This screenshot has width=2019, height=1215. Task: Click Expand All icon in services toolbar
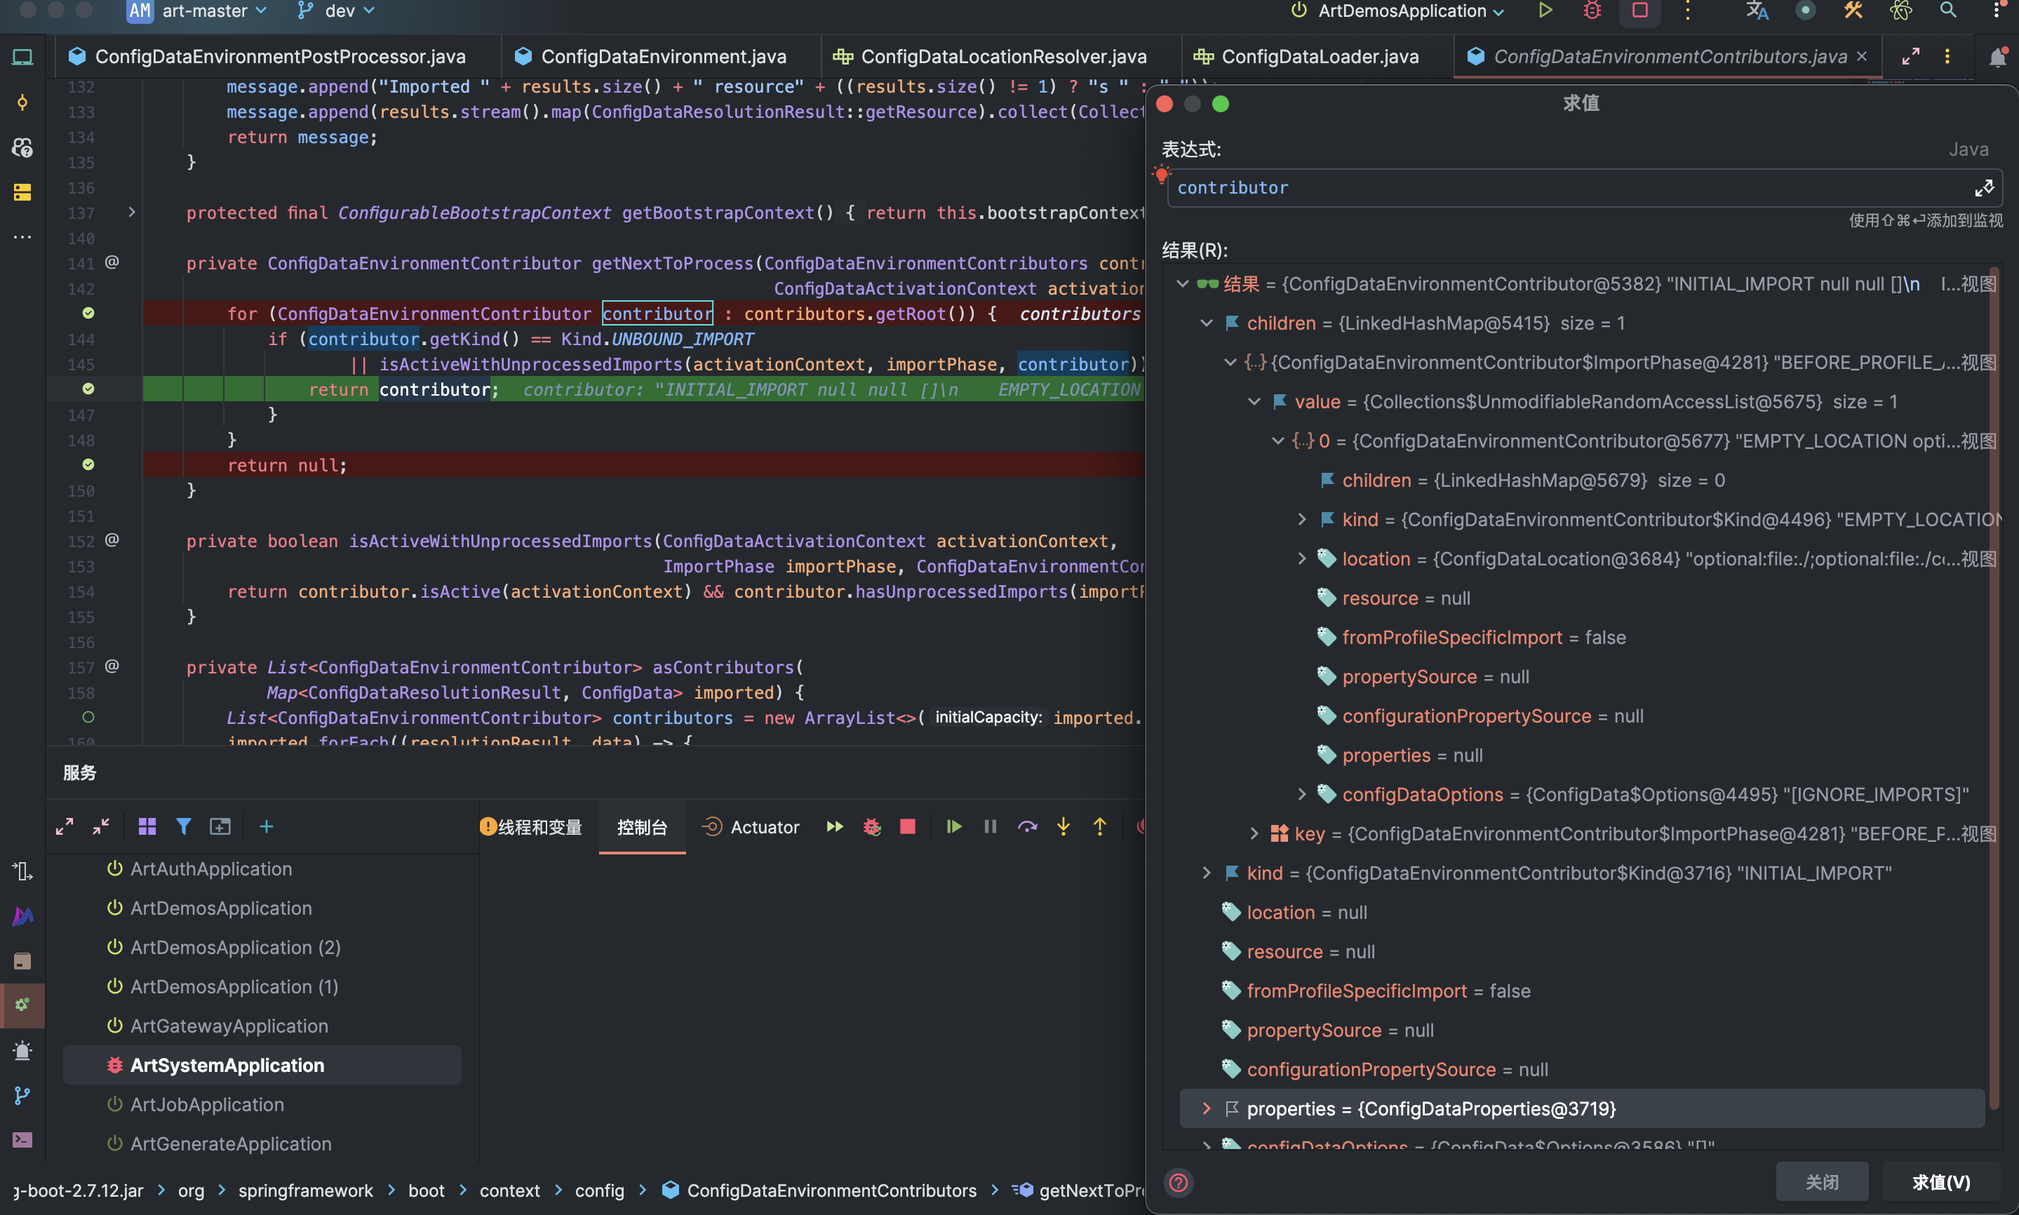tap(65, 827)
